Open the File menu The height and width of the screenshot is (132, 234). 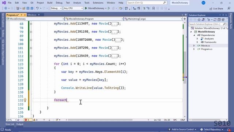[10, 3]
